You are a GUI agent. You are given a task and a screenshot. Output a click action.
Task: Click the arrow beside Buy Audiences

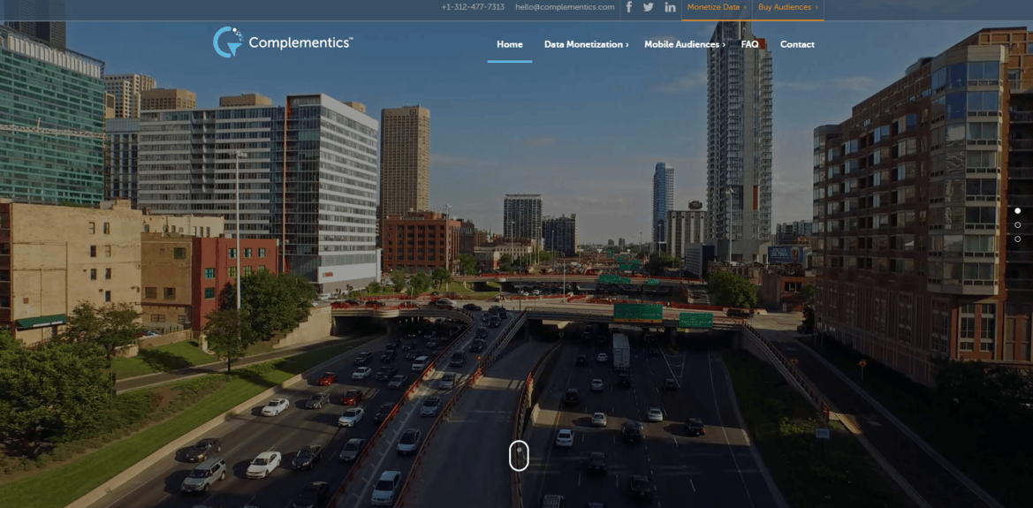tap(817, 7)
